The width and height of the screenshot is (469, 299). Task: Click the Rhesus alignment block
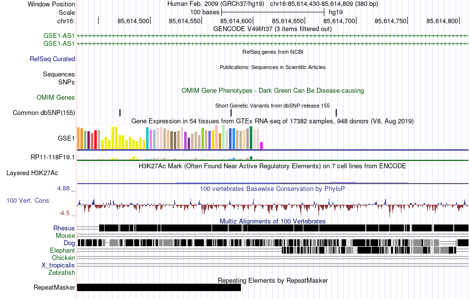[x=283, y=228]
